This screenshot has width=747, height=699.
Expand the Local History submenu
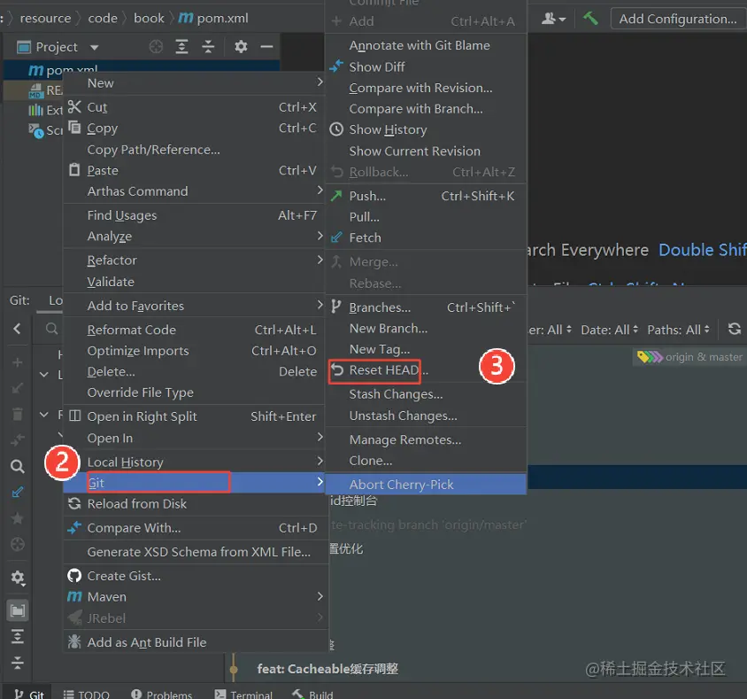click(x=193, y=462)
